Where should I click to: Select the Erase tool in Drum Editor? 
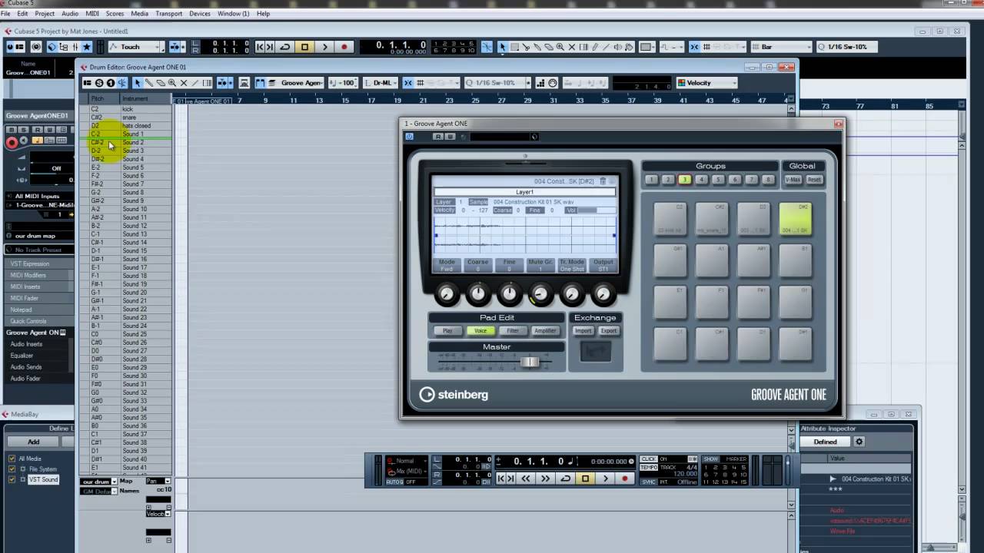click(x=161, y=83)
